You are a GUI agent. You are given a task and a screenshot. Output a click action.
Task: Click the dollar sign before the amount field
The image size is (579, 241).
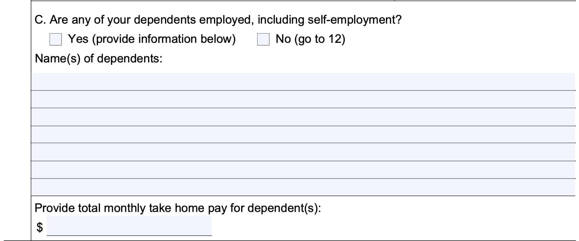pyautogui.click(x=40, y=227)
